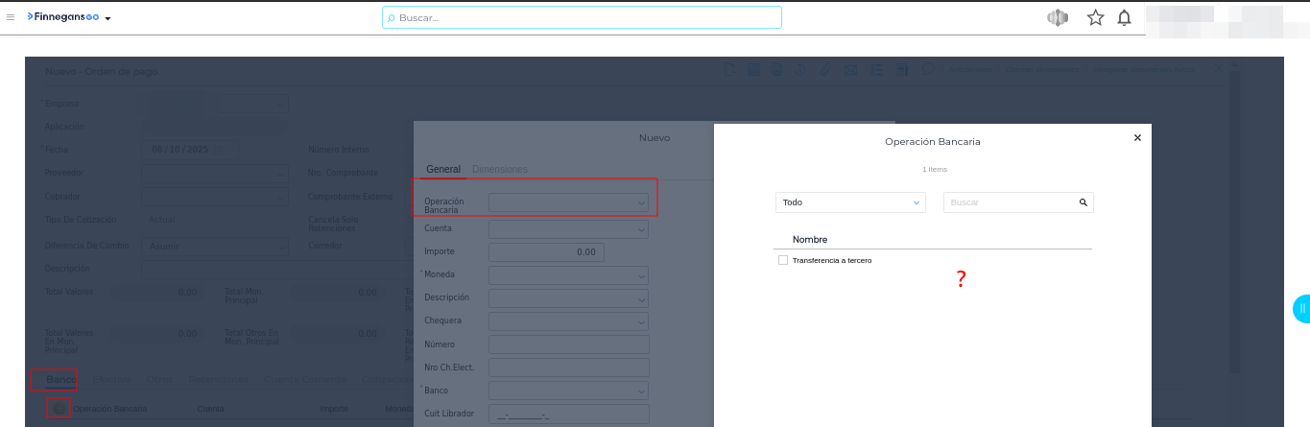Click the module icon left of the star
The image size is (1310, 427).
[1058, 17]
